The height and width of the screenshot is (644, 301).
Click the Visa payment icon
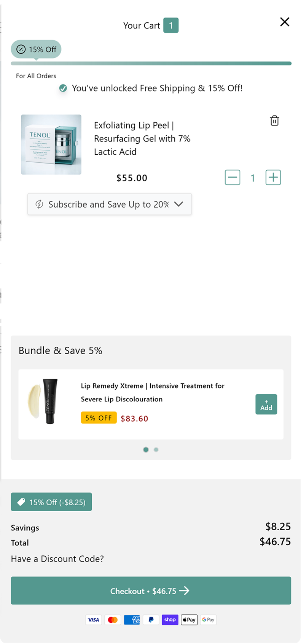point(94,620)
